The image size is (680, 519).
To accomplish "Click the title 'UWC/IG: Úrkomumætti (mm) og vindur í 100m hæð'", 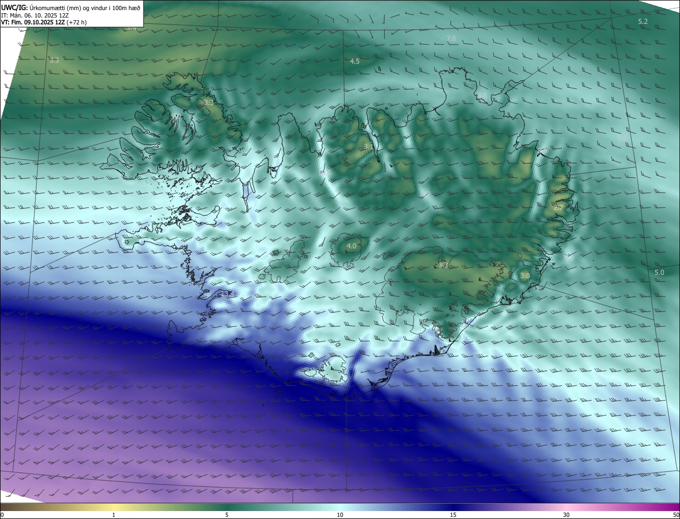I will click(x=70, y=7).
